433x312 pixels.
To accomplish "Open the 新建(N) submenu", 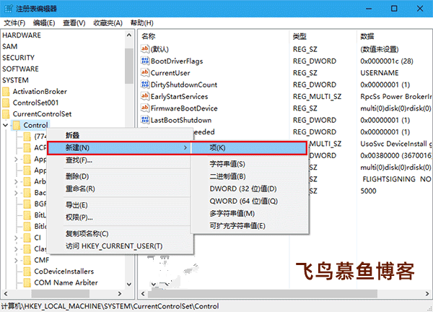I will point(119,147).
